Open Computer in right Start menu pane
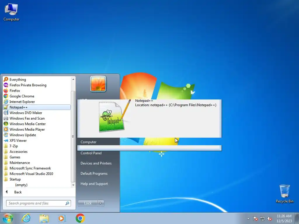Image resolution: width=299 pixels, height=224 pixels. coord(88,142)
